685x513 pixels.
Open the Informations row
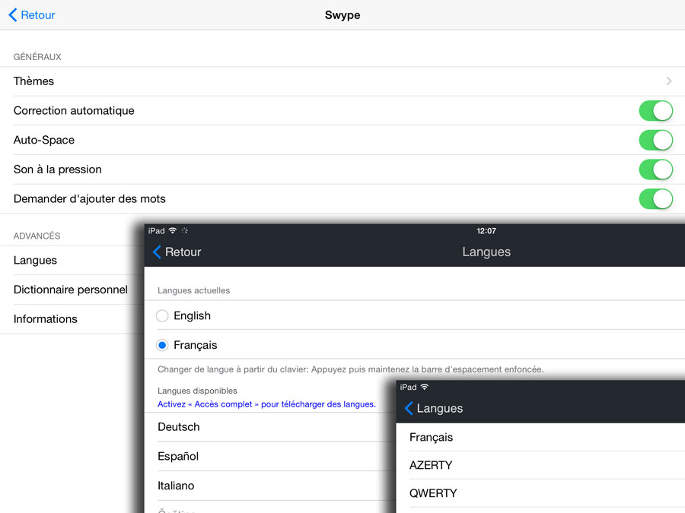[x=72, y=319]
